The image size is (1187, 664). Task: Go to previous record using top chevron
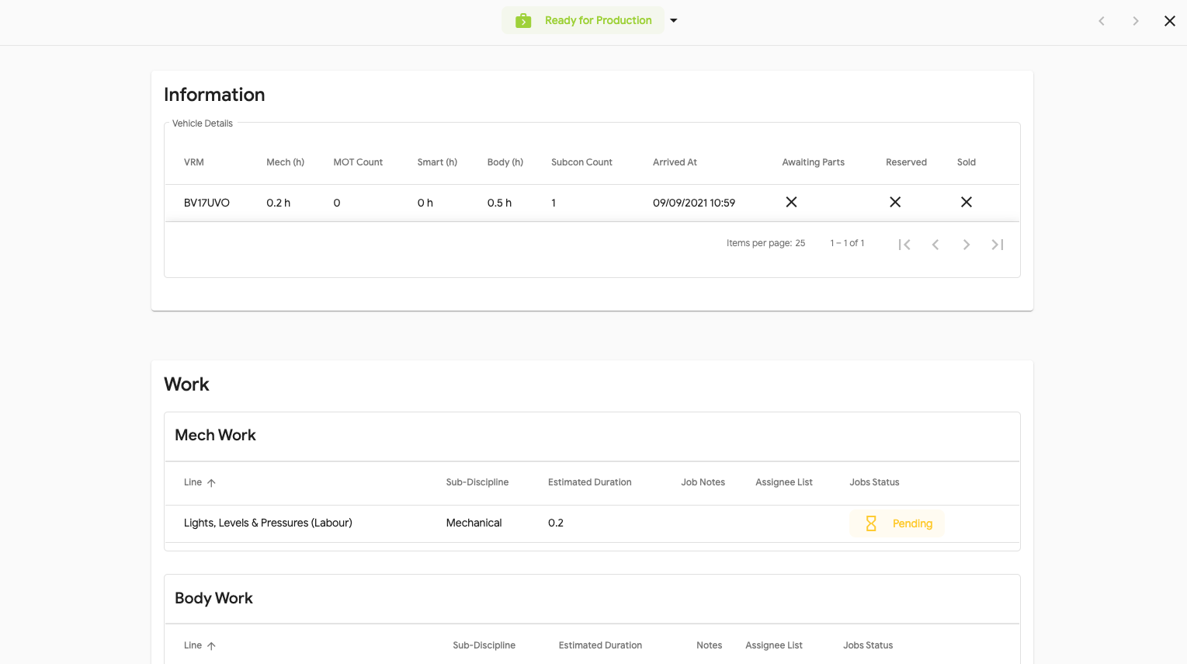[1102, 21]
